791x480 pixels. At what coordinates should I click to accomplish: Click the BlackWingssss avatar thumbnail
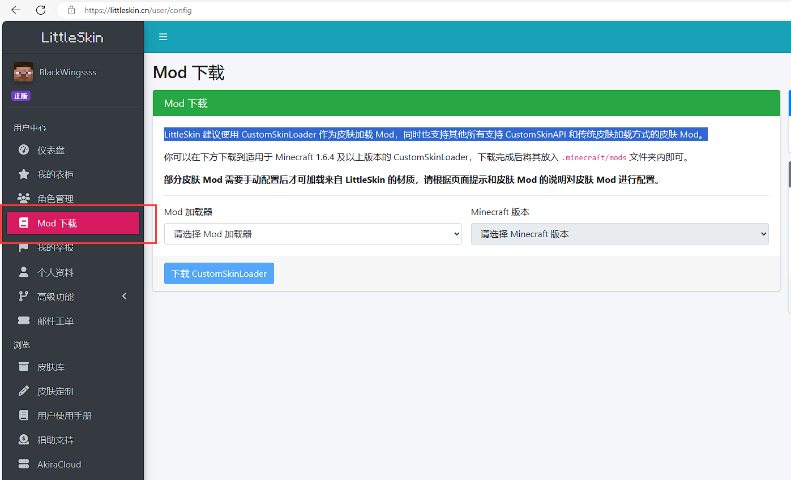coord(23,72)
